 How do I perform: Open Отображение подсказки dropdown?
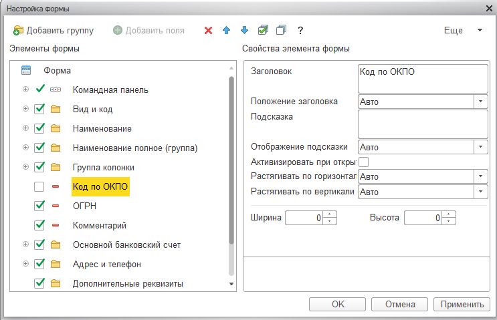click(480, 147)
